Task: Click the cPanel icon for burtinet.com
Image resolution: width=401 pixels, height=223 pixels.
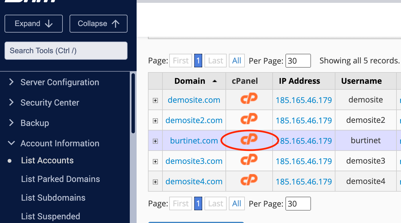Action: pos(249,140)
